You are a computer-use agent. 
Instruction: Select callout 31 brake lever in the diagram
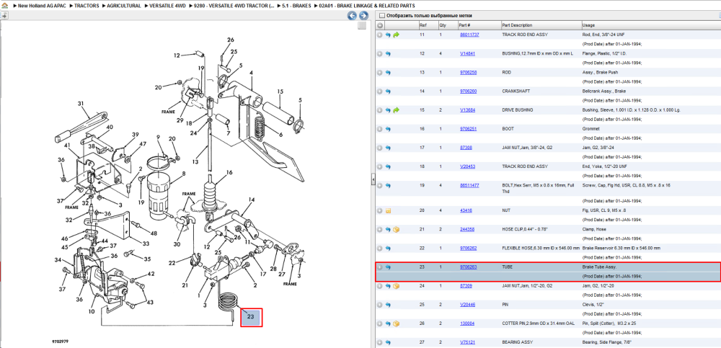click(x=81, y=104)
